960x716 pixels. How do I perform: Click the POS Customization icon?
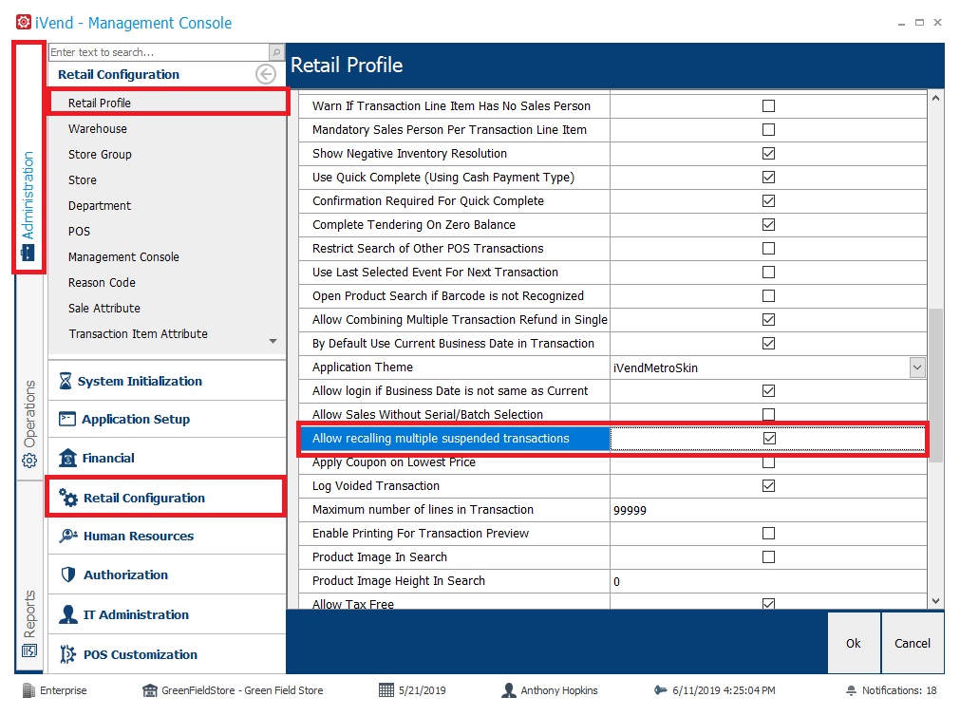[x=68, y=654]
